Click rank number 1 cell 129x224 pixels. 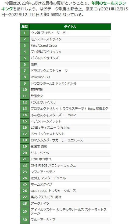point(25,33)
